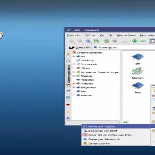Select itlinux in the folder tree
Image resolution: width=155 pixels, height=155 pixels.
(85, 68)
